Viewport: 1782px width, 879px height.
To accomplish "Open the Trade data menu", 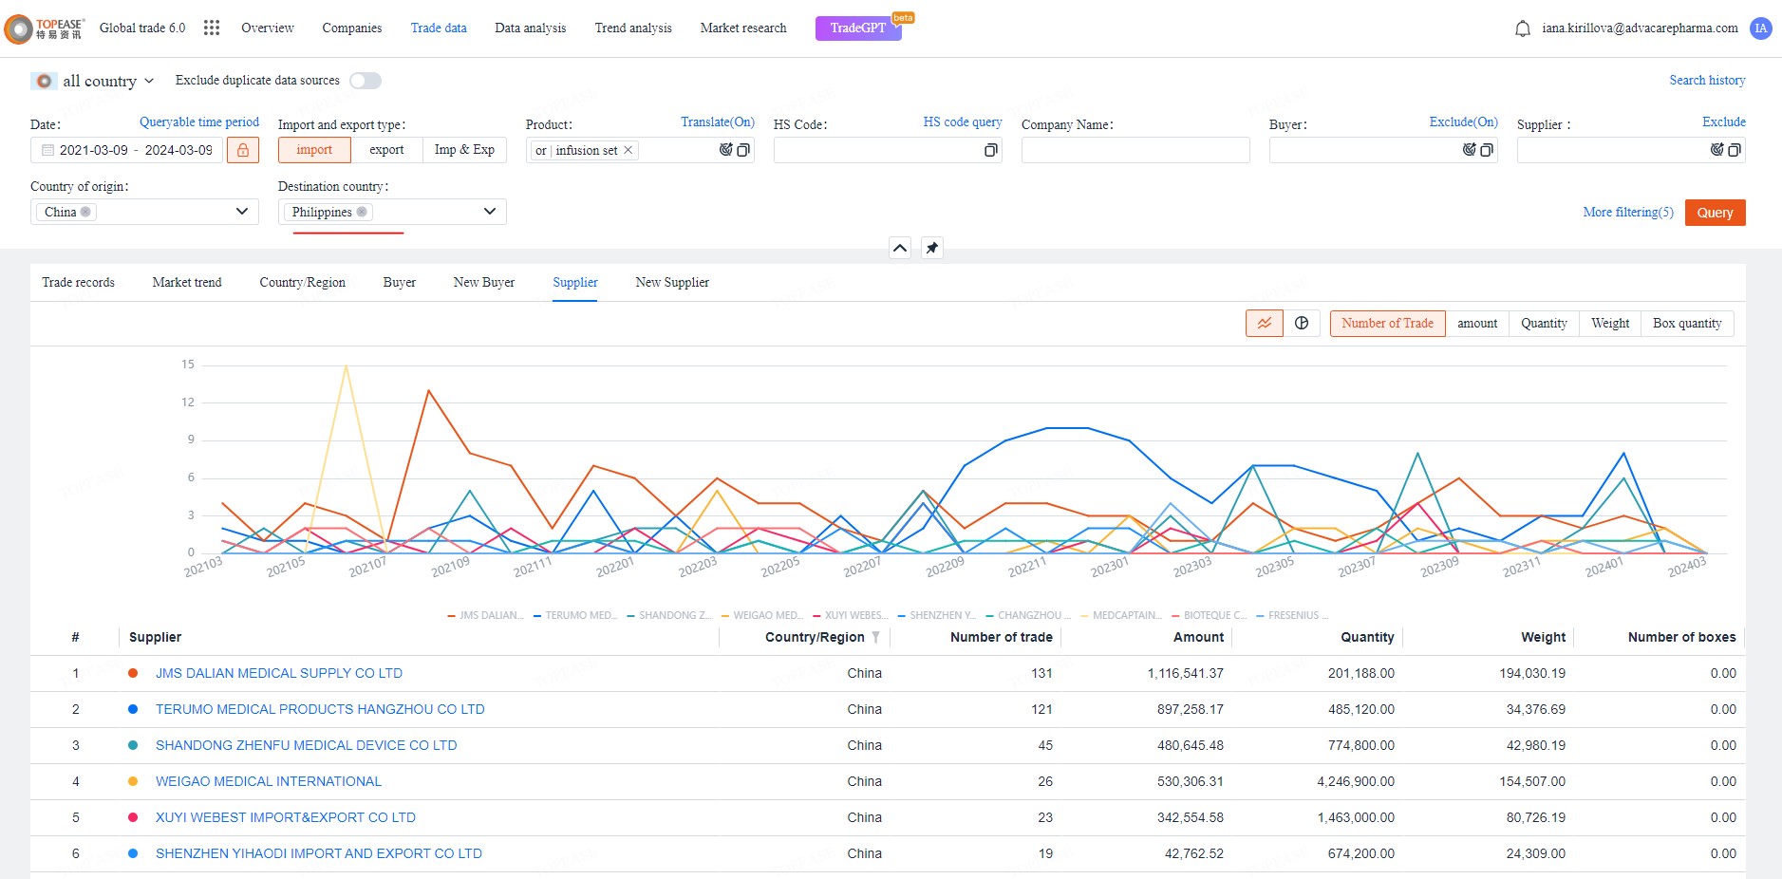I will point(439,28).
